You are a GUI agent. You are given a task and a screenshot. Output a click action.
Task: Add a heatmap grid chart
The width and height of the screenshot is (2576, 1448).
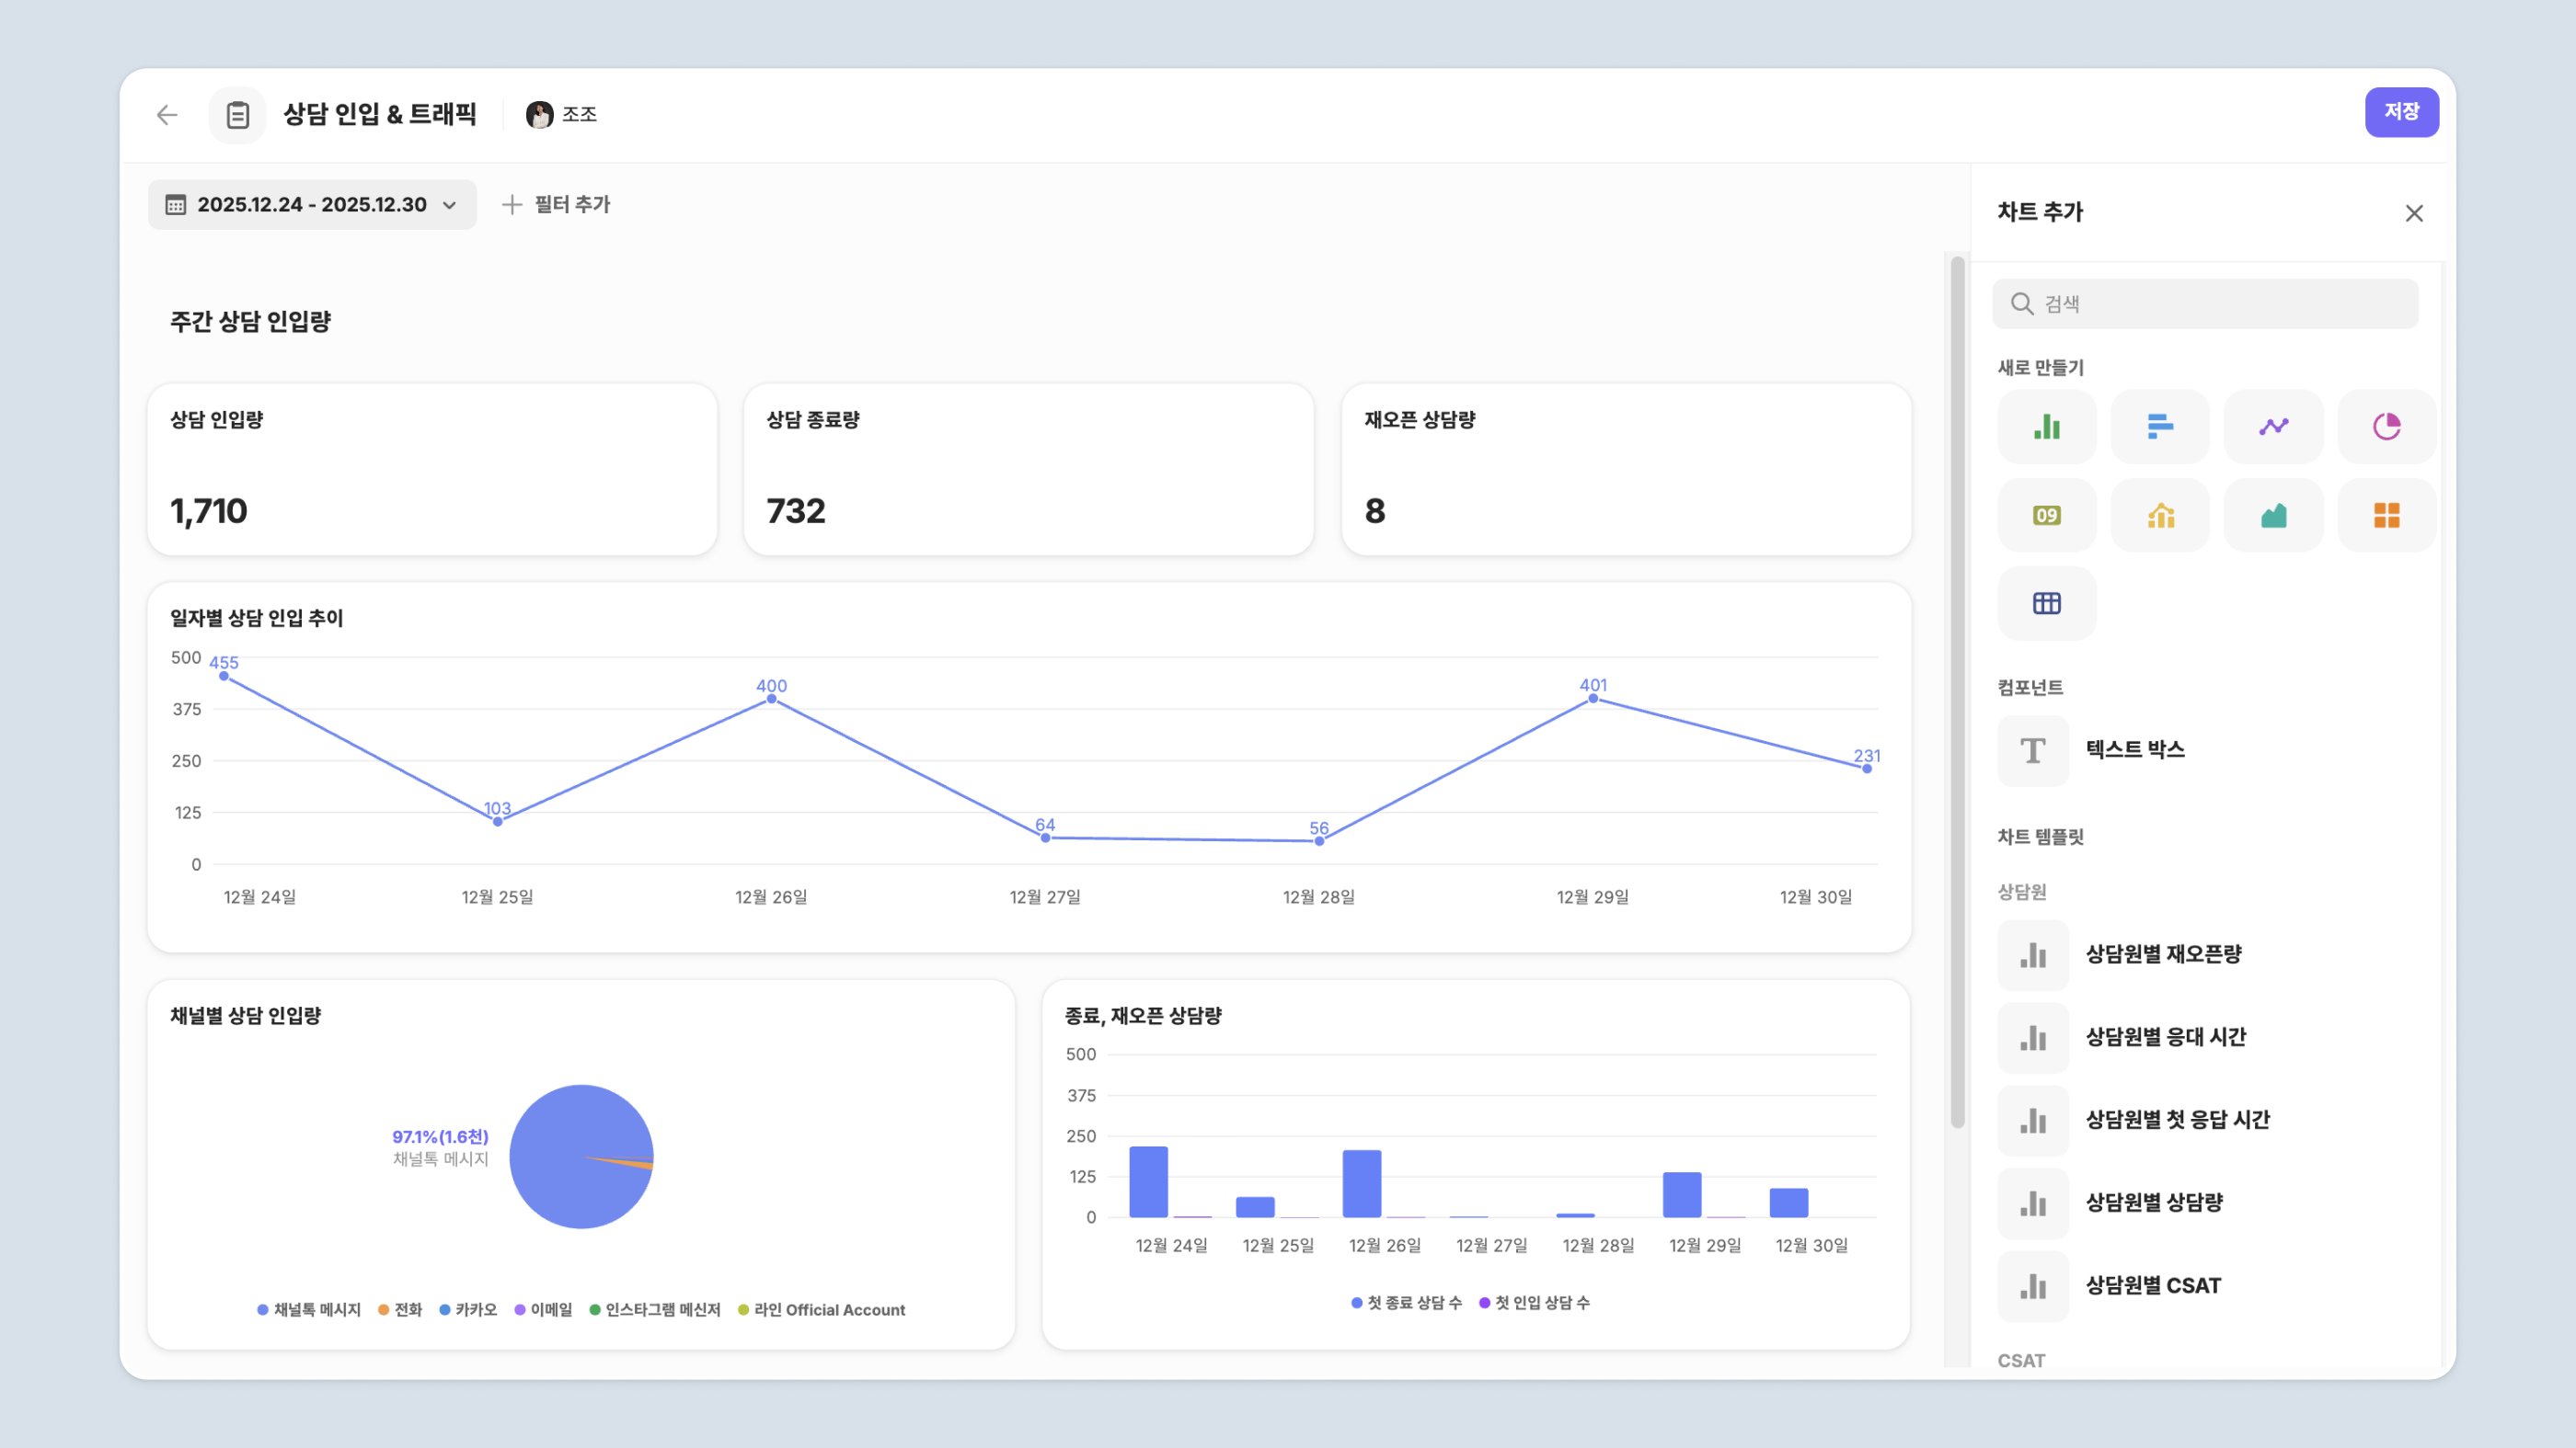[2386, 516]
